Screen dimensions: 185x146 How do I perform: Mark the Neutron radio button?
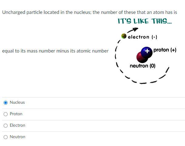click(5, 137)
